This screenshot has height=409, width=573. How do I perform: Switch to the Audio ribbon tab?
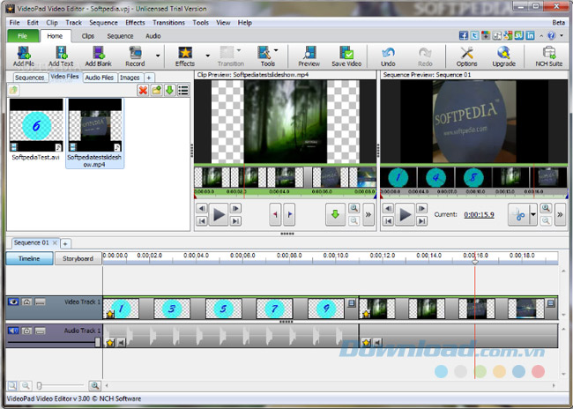coord(153,36)
